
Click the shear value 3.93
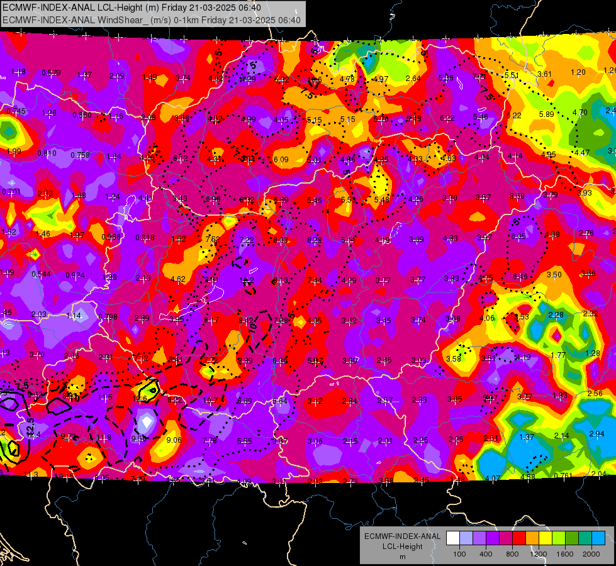pyautogui.click(x=585, y=192)
